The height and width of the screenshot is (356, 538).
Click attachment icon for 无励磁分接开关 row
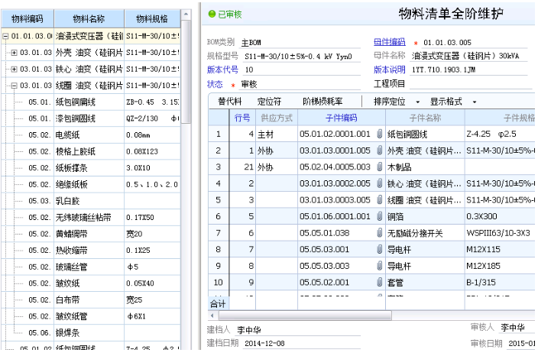click(380, 233)
